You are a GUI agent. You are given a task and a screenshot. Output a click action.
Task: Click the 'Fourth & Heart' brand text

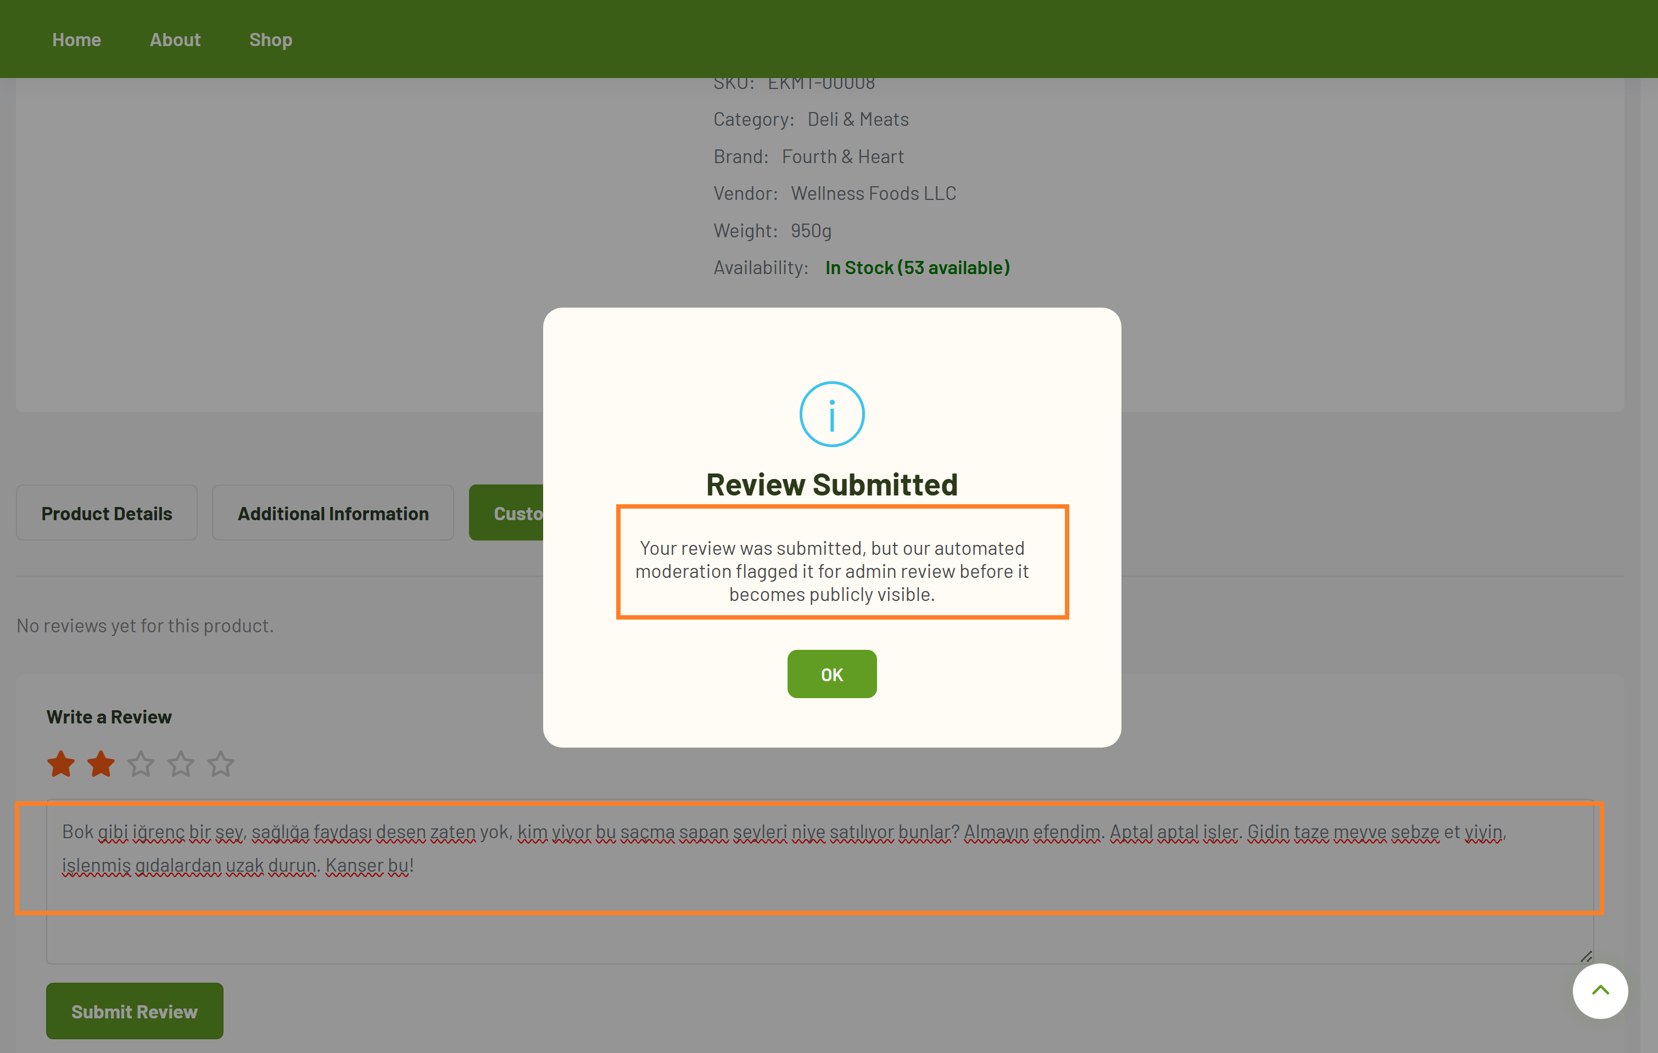tap(843, 157)
